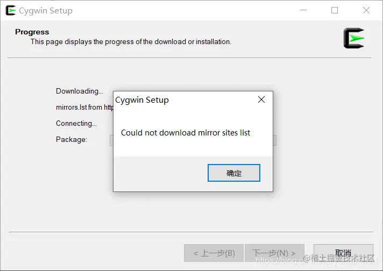383x271 pixels.
Task: Click the 下一步(N) next button
Action: point(274,253)
